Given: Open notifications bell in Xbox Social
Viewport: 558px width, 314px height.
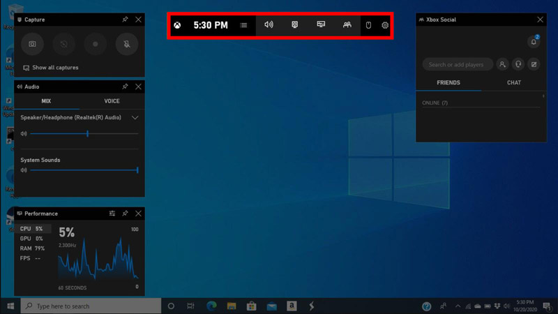Looking at the screenshot, I should coord(534,42).
